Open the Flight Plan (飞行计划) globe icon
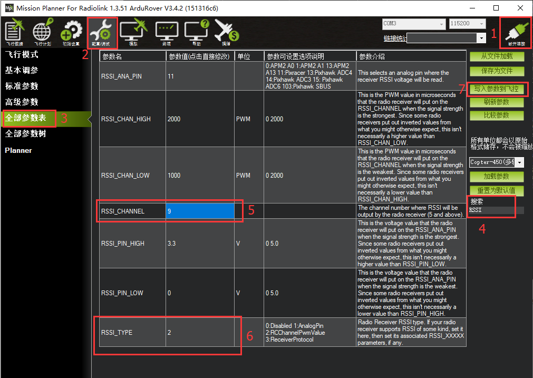Viewport: 533px width, 378px height. click(x=43, y=33)
